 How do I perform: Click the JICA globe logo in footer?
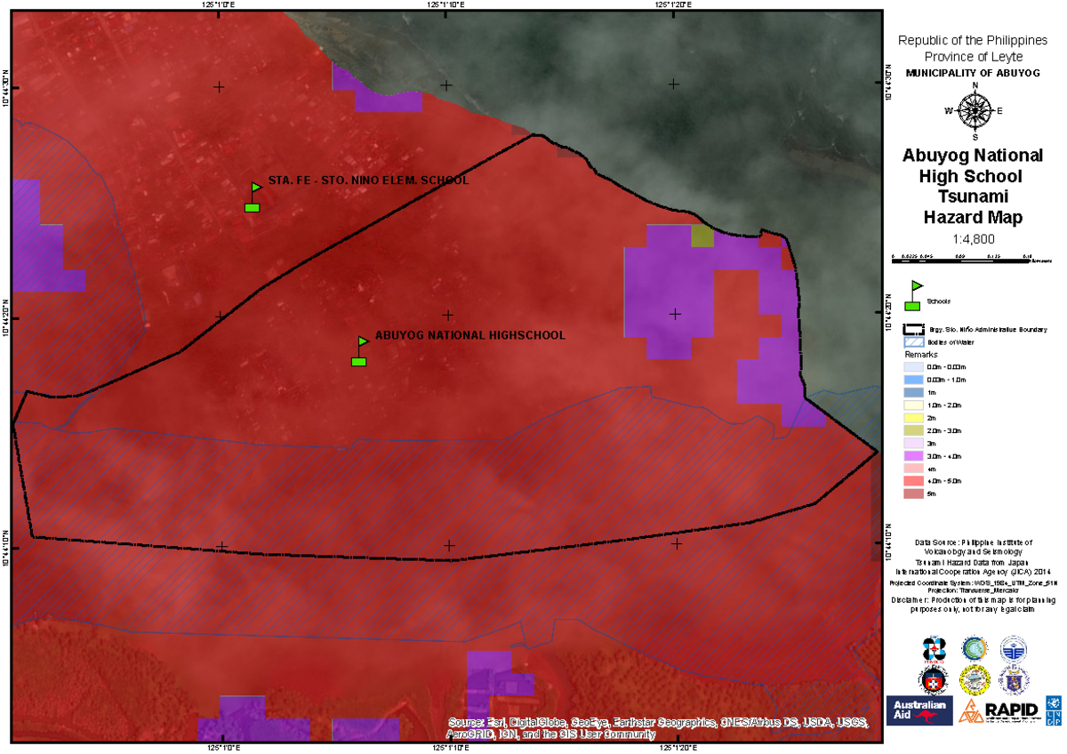coord(975,648)
